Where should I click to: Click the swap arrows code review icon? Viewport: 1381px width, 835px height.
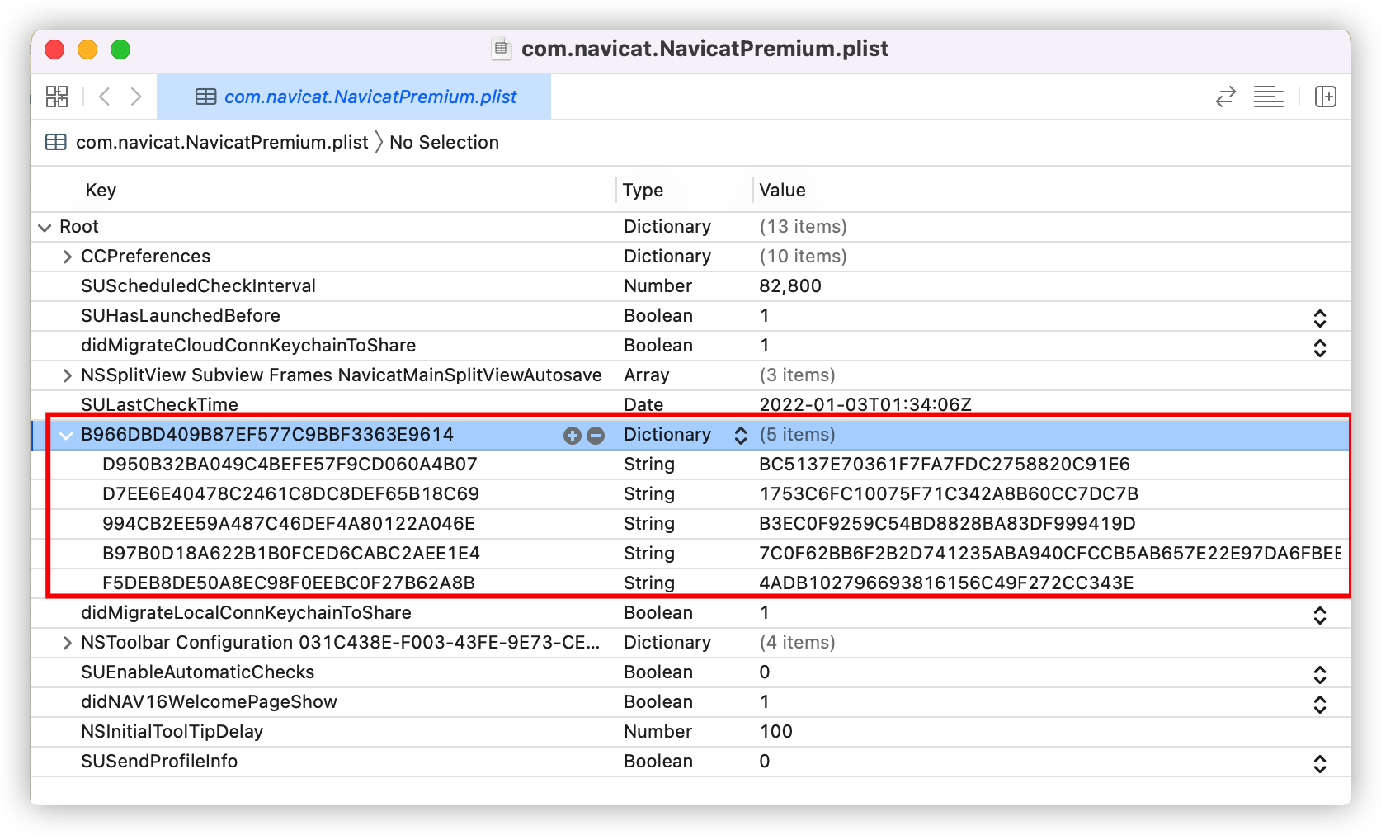(1226, 97)
